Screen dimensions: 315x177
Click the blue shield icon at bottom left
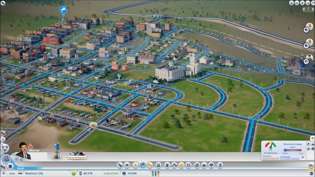click(10, 166)
